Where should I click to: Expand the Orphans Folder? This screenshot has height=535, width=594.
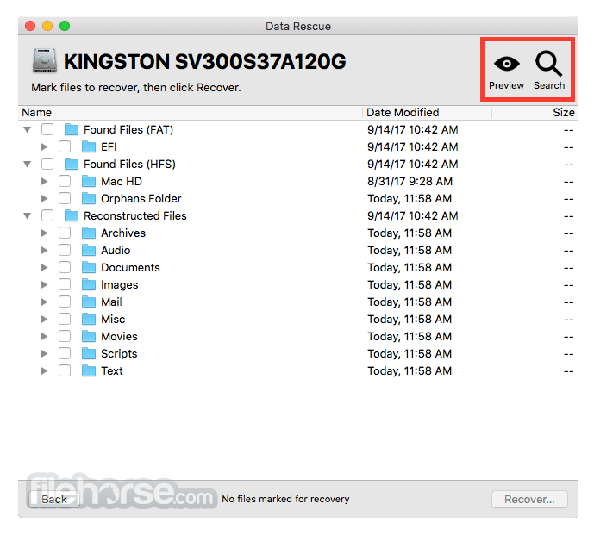(x=44, y=198)
